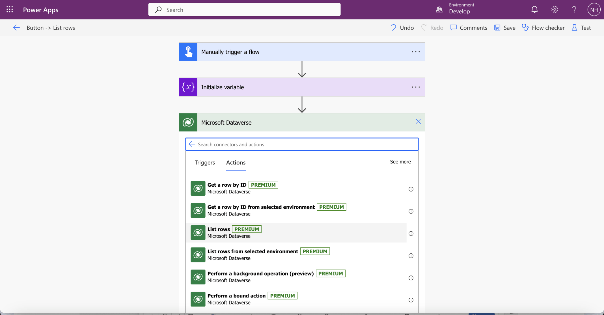Click the Save button

[505, 28]
